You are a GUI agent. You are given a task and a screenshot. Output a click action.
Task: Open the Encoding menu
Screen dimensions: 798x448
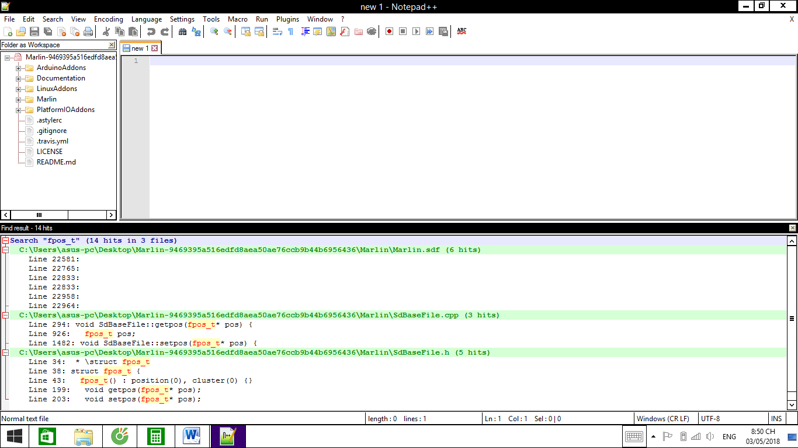tap(108, 19)
